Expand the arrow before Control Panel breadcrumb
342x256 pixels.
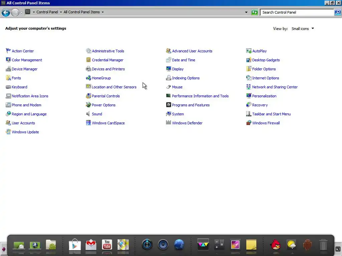(x=34, y=12)
